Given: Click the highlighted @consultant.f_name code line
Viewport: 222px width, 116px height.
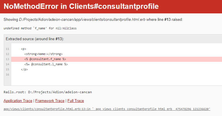Looking at the screenshot, I should [45, 59].
